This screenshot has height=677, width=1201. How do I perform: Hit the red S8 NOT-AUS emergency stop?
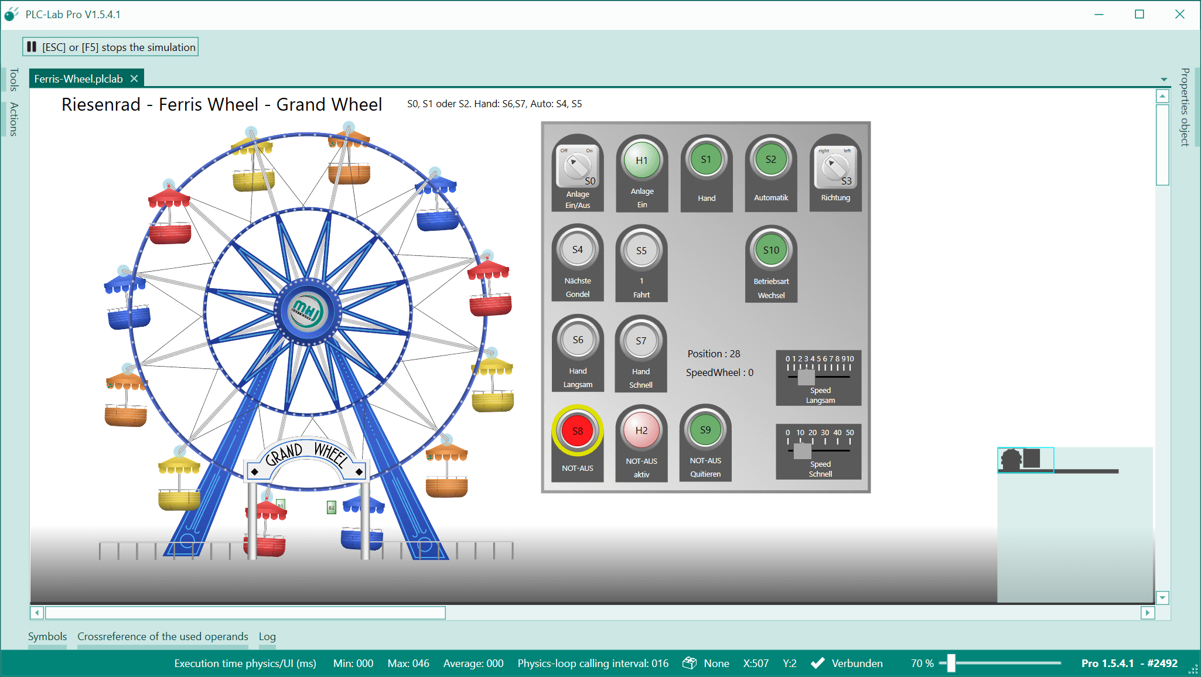[x=578, y=431]
